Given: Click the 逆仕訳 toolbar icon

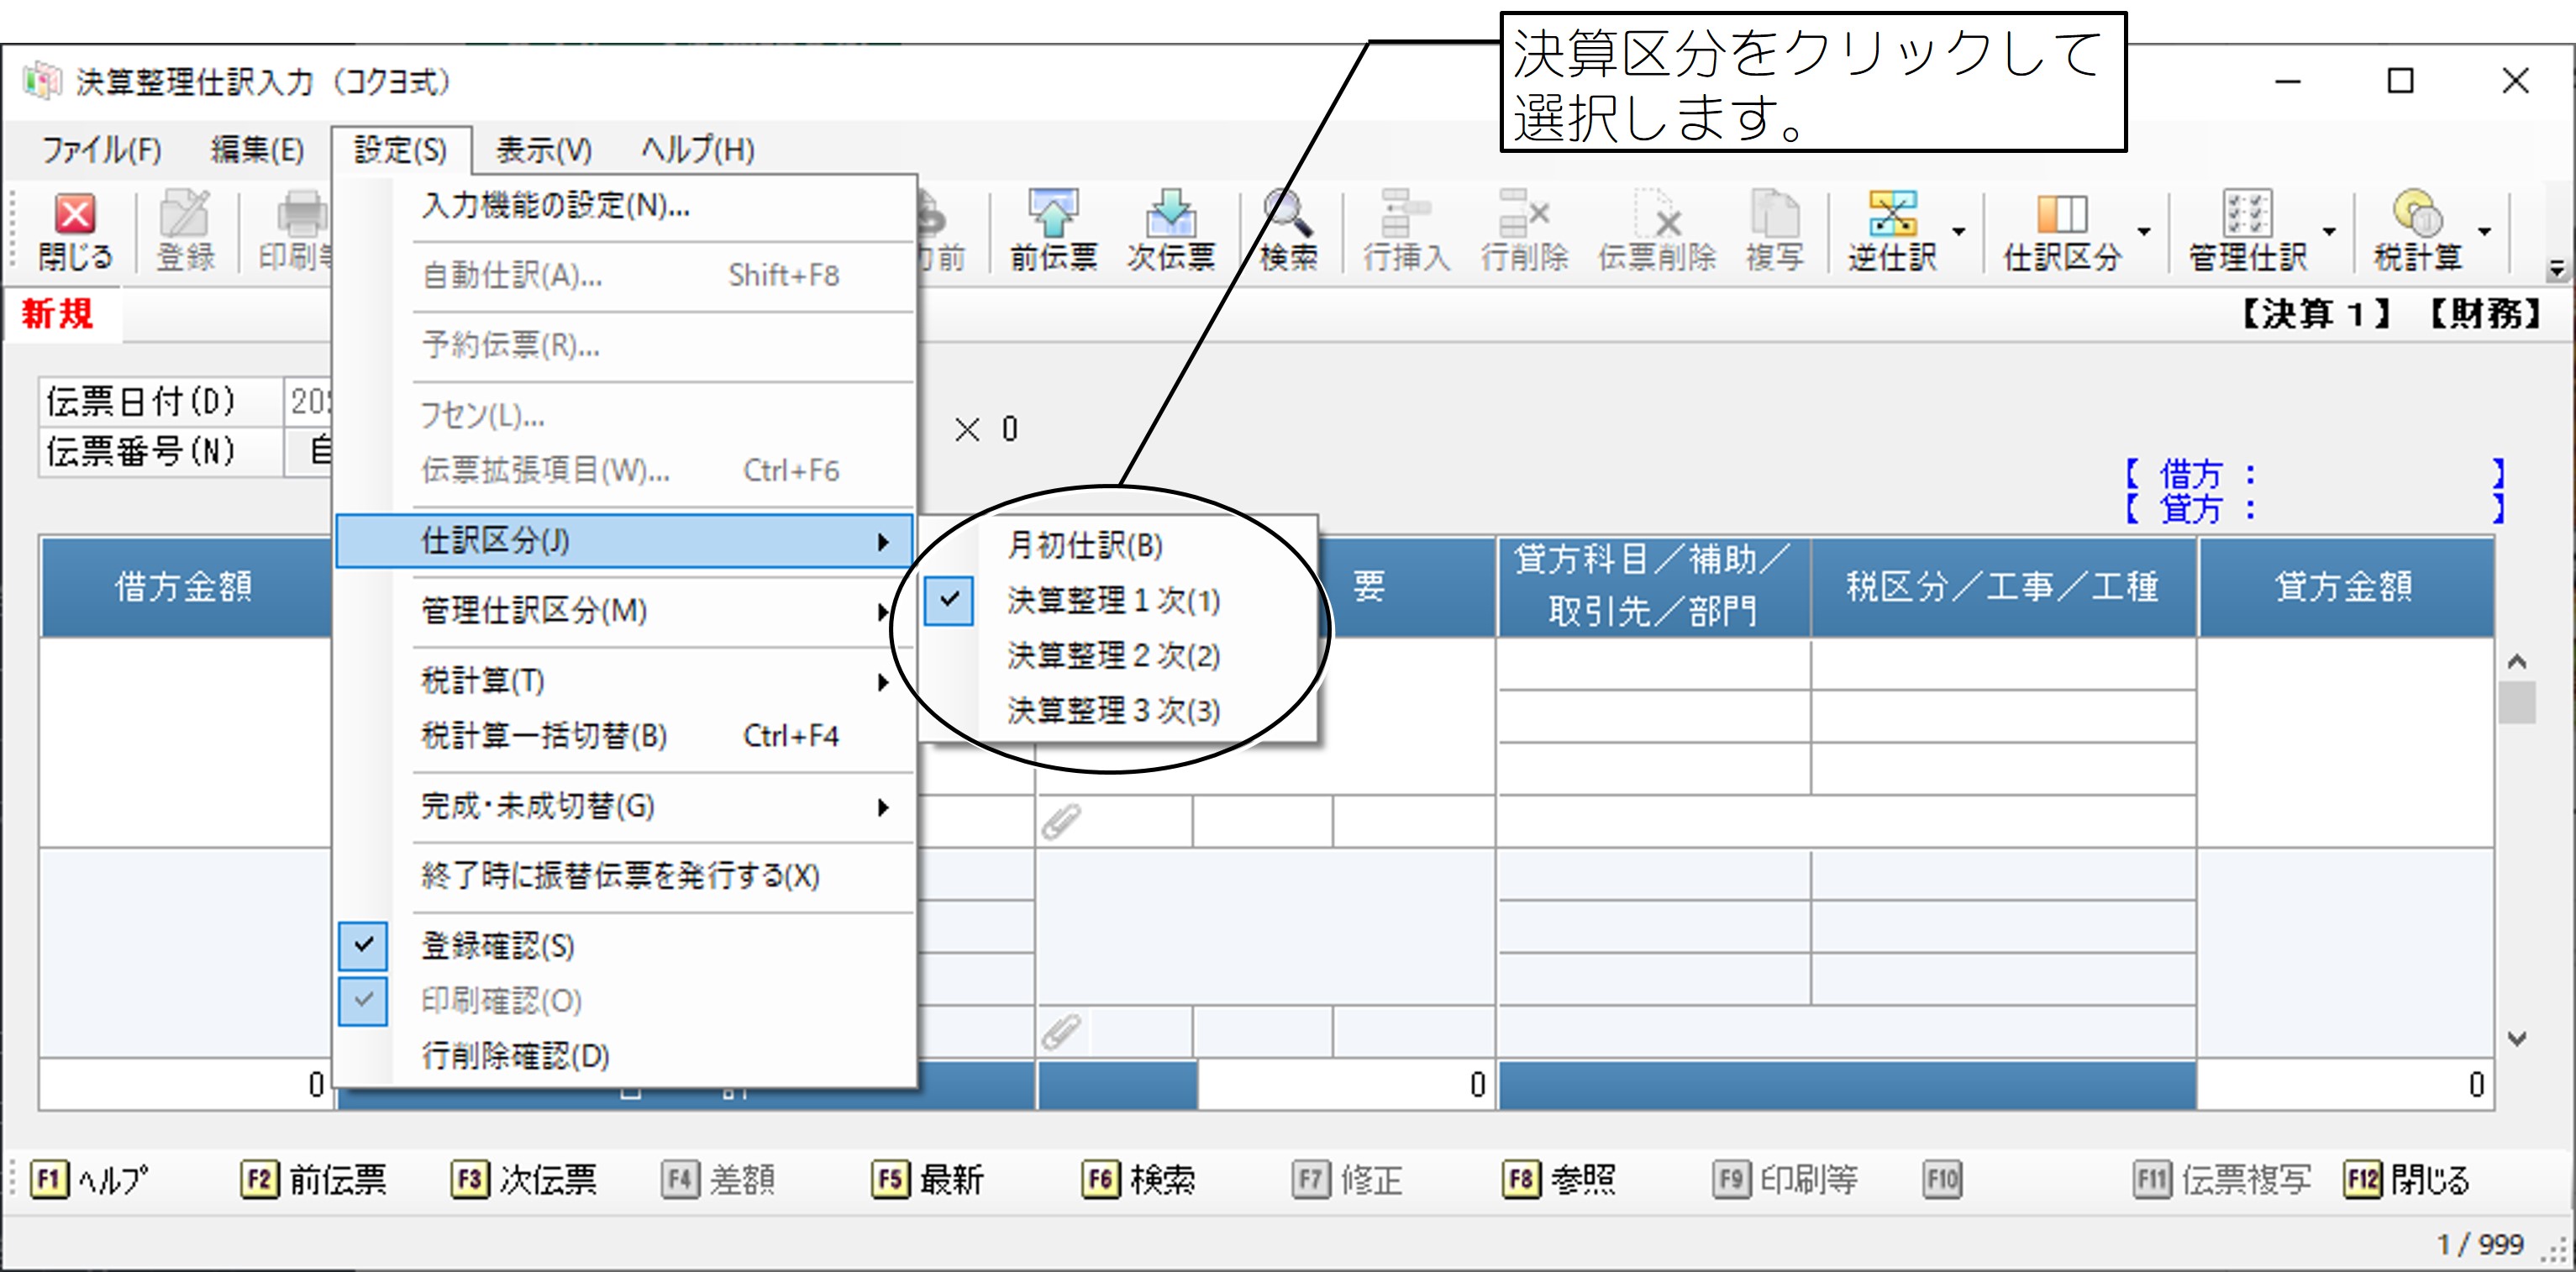Looking at the screenshot, I should coord(1892,232).
